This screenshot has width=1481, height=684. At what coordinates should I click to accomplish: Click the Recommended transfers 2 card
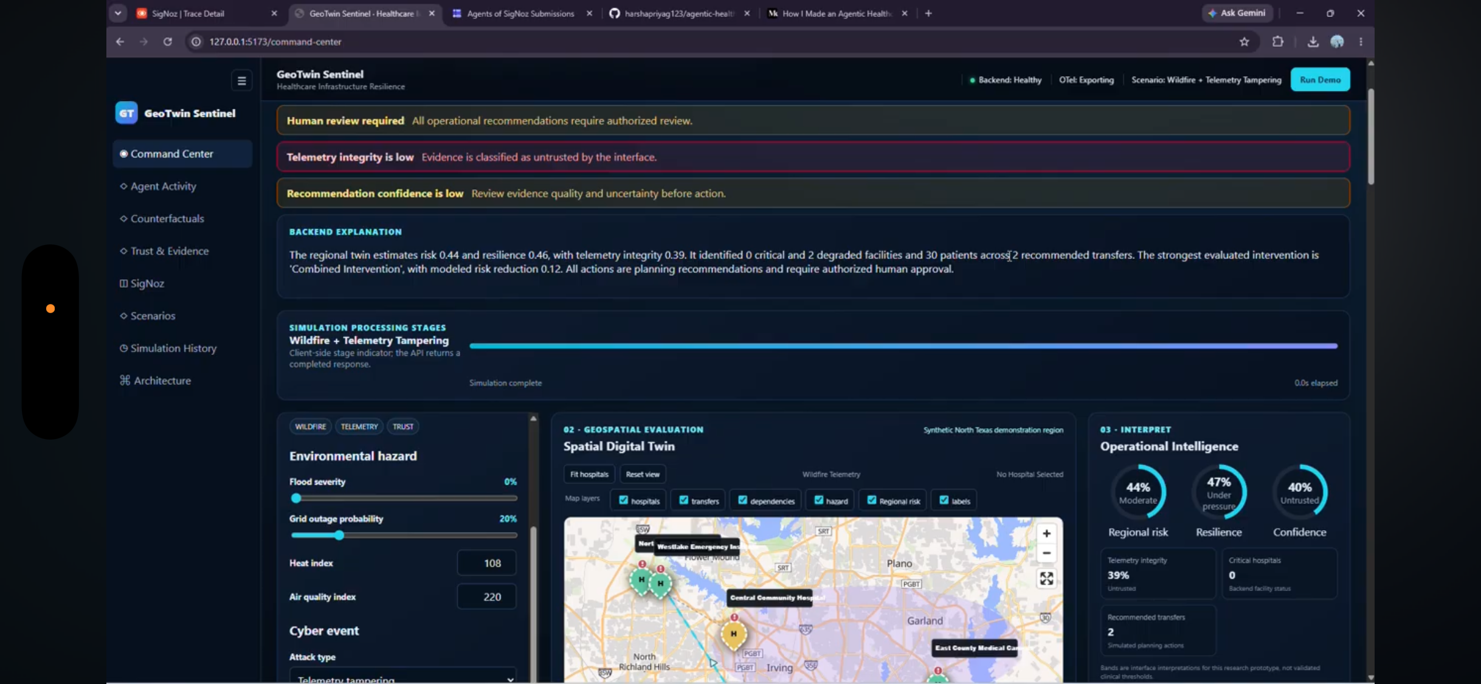pyautogui.click(x=1158, y=630)
